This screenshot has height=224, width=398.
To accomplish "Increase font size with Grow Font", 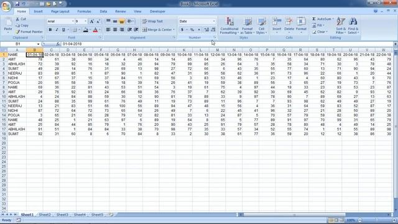I will [x=91, y=21].
